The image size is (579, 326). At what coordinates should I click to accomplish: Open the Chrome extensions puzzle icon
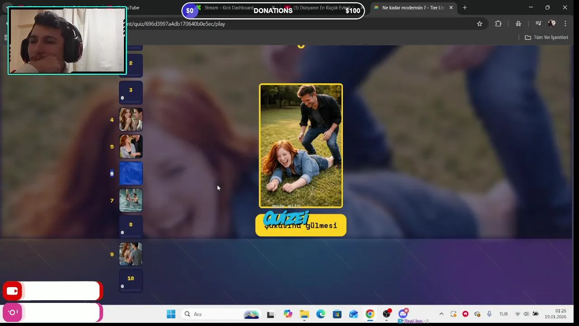(x=498, y=24)
